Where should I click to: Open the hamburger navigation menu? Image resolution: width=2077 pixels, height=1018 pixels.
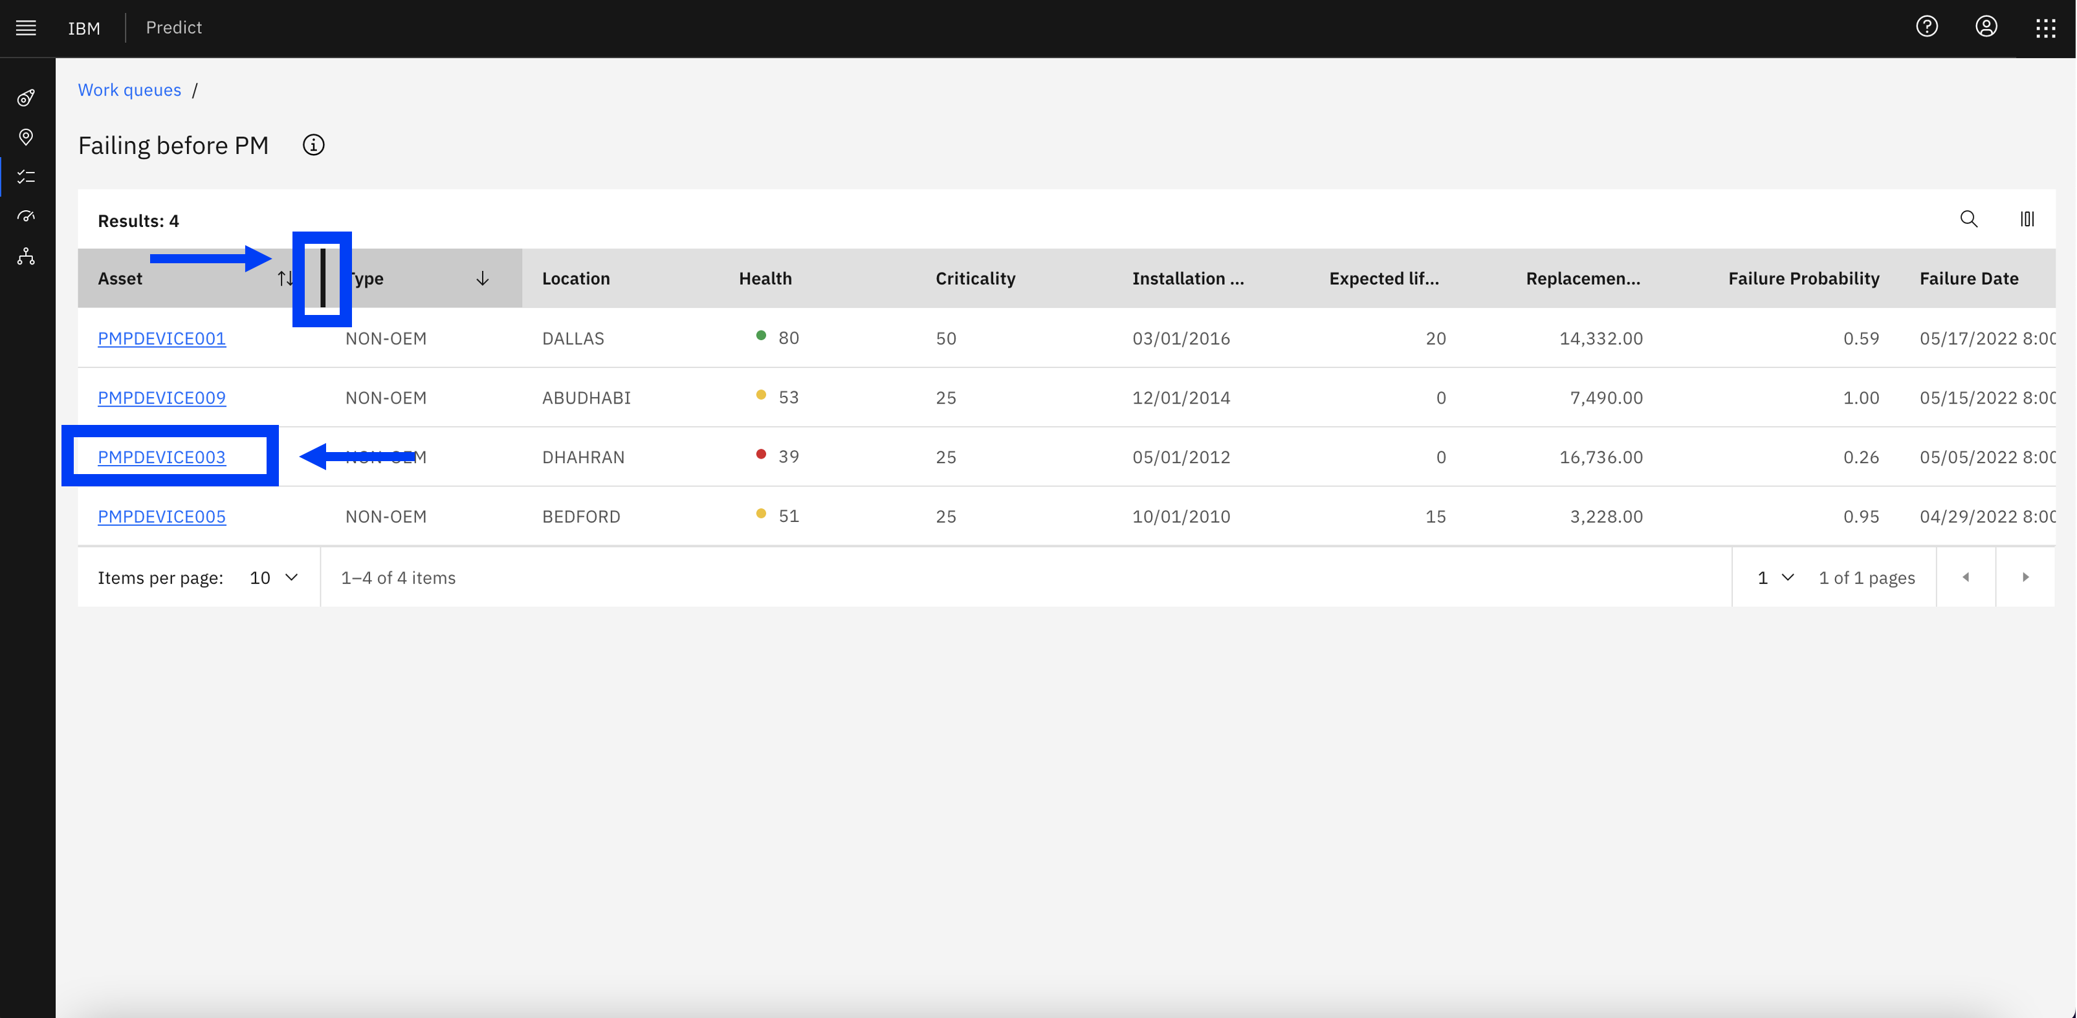coord(26,28)
